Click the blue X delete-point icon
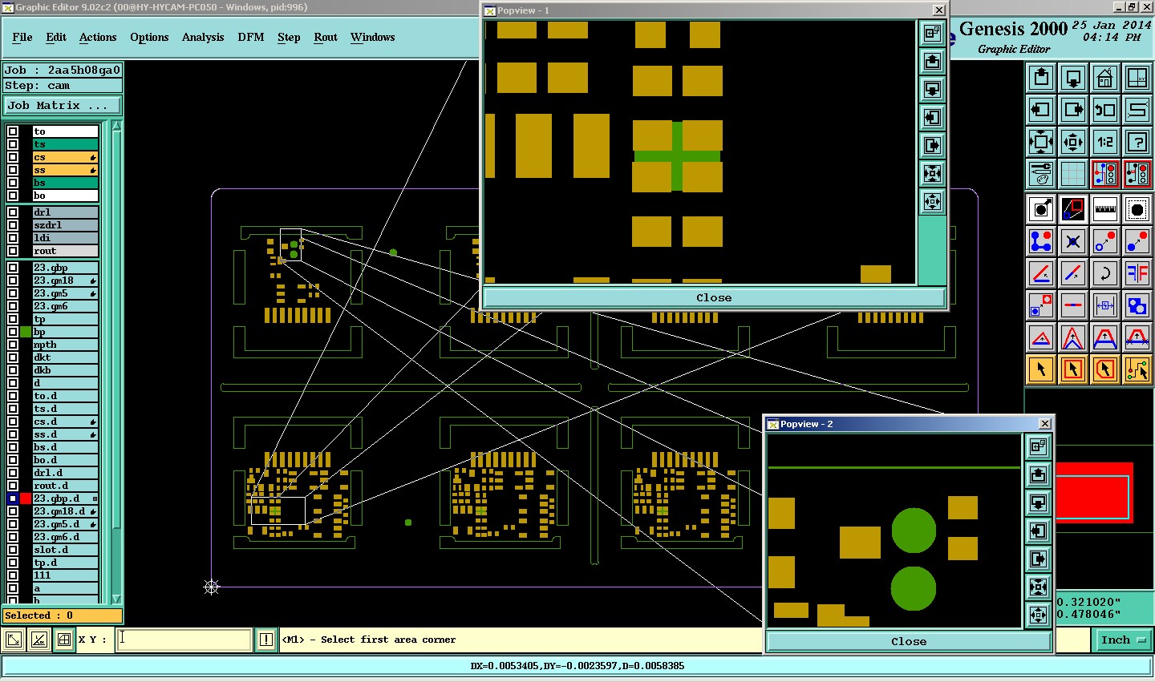The height and width of the screenshot is (682, 1155). [x=1073, y=241]
